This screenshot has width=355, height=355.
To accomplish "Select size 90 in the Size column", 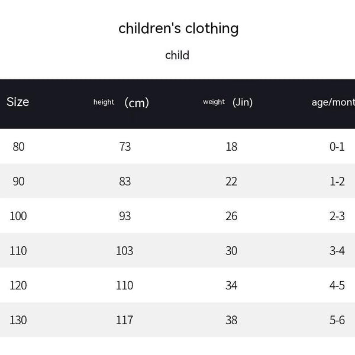I will tap(19, 182).
